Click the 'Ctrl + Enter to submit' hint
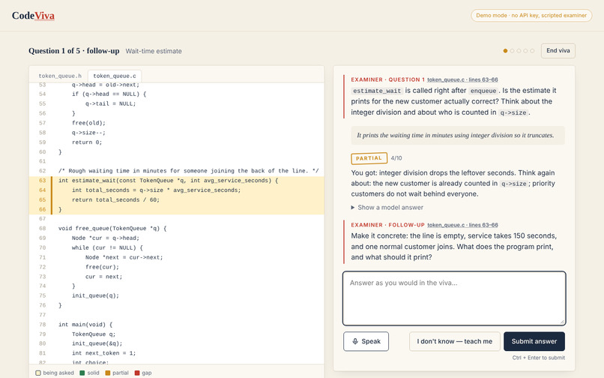Screen dimensions: 604x378 click(x=539, y=358)
